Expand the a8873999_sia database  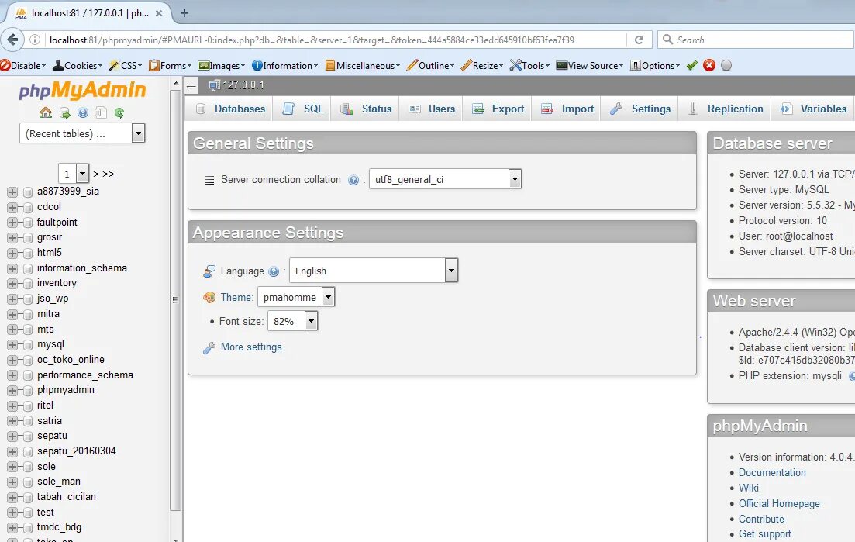tap(12, 192)
